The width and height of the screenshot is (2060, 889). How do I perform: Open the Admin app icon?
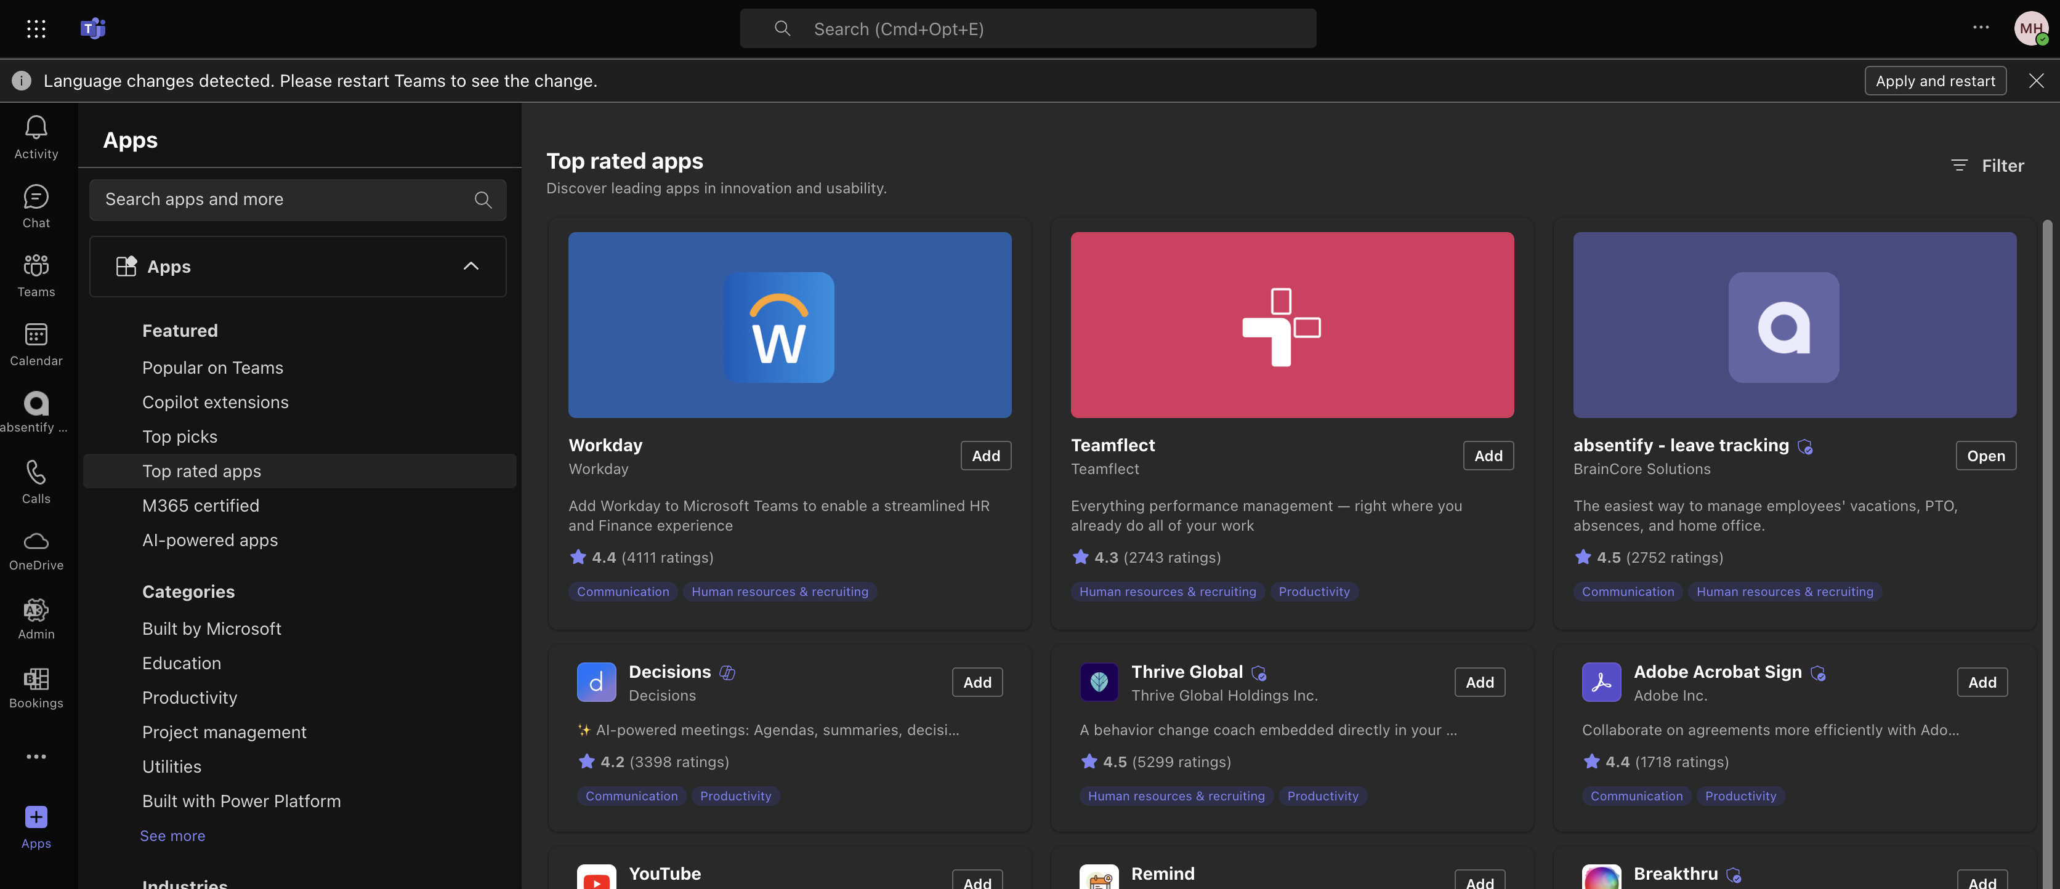(x=36, y=619)
